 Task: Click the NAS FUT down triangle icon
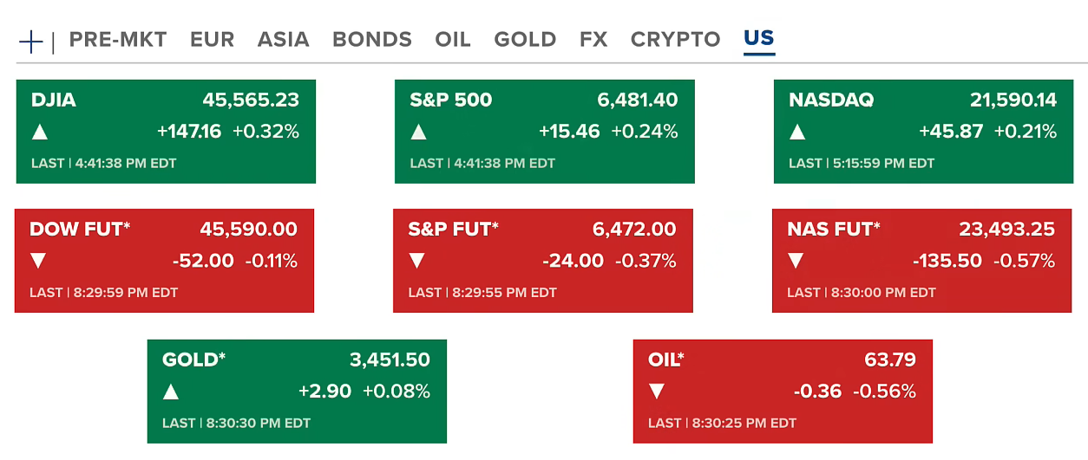[x=796, y=261]
